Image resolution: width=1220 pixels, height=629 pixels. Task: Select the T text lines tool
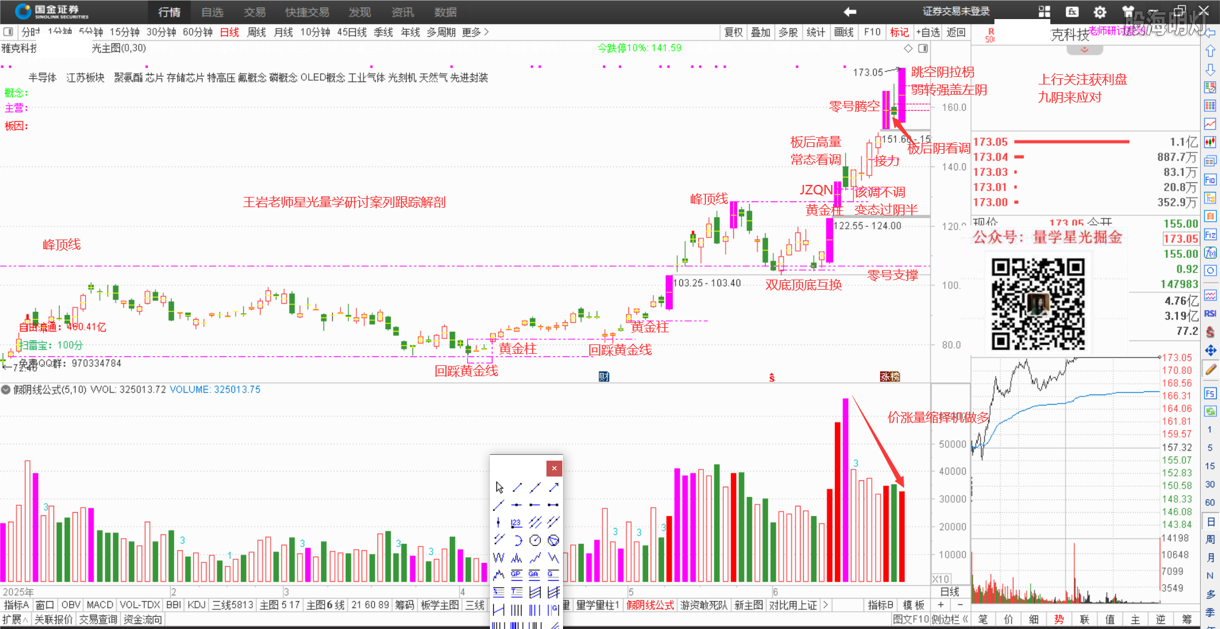(517, 592)
